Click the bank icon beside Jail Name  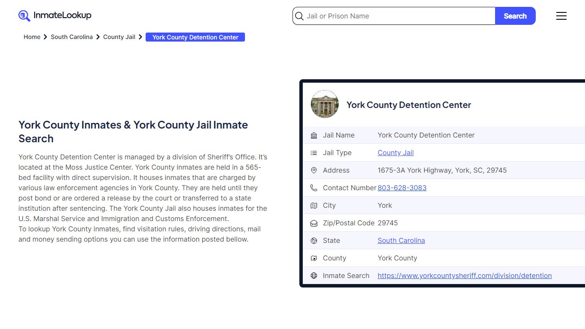click(314, 135)
